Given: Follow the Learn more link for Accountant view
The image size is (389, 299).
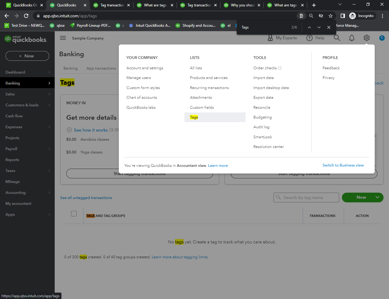Looking at the screenshot, I should tap(218, 166).
